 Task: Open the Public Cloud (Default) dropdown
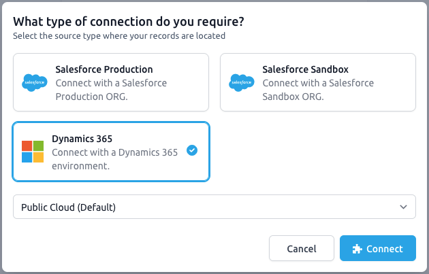[x=214, y=207]
